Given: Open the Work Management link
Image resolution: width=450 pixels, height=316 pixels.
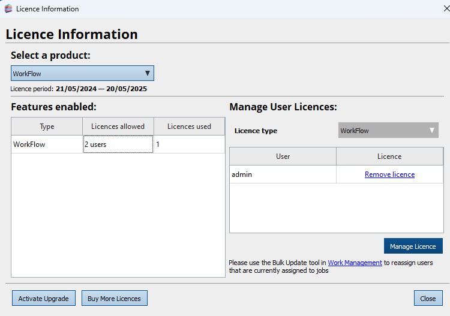Looking at the screenshot, I should (x=355, y=263).
